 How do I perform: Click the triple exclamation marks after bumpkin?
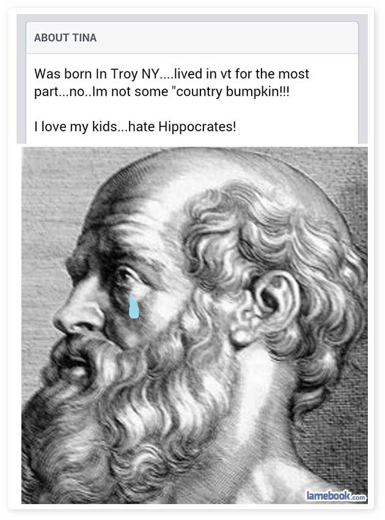pos(285,91)
